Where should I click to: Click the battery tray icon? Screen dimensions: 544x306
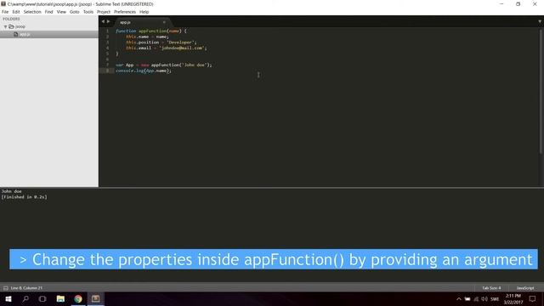[467, 299]
